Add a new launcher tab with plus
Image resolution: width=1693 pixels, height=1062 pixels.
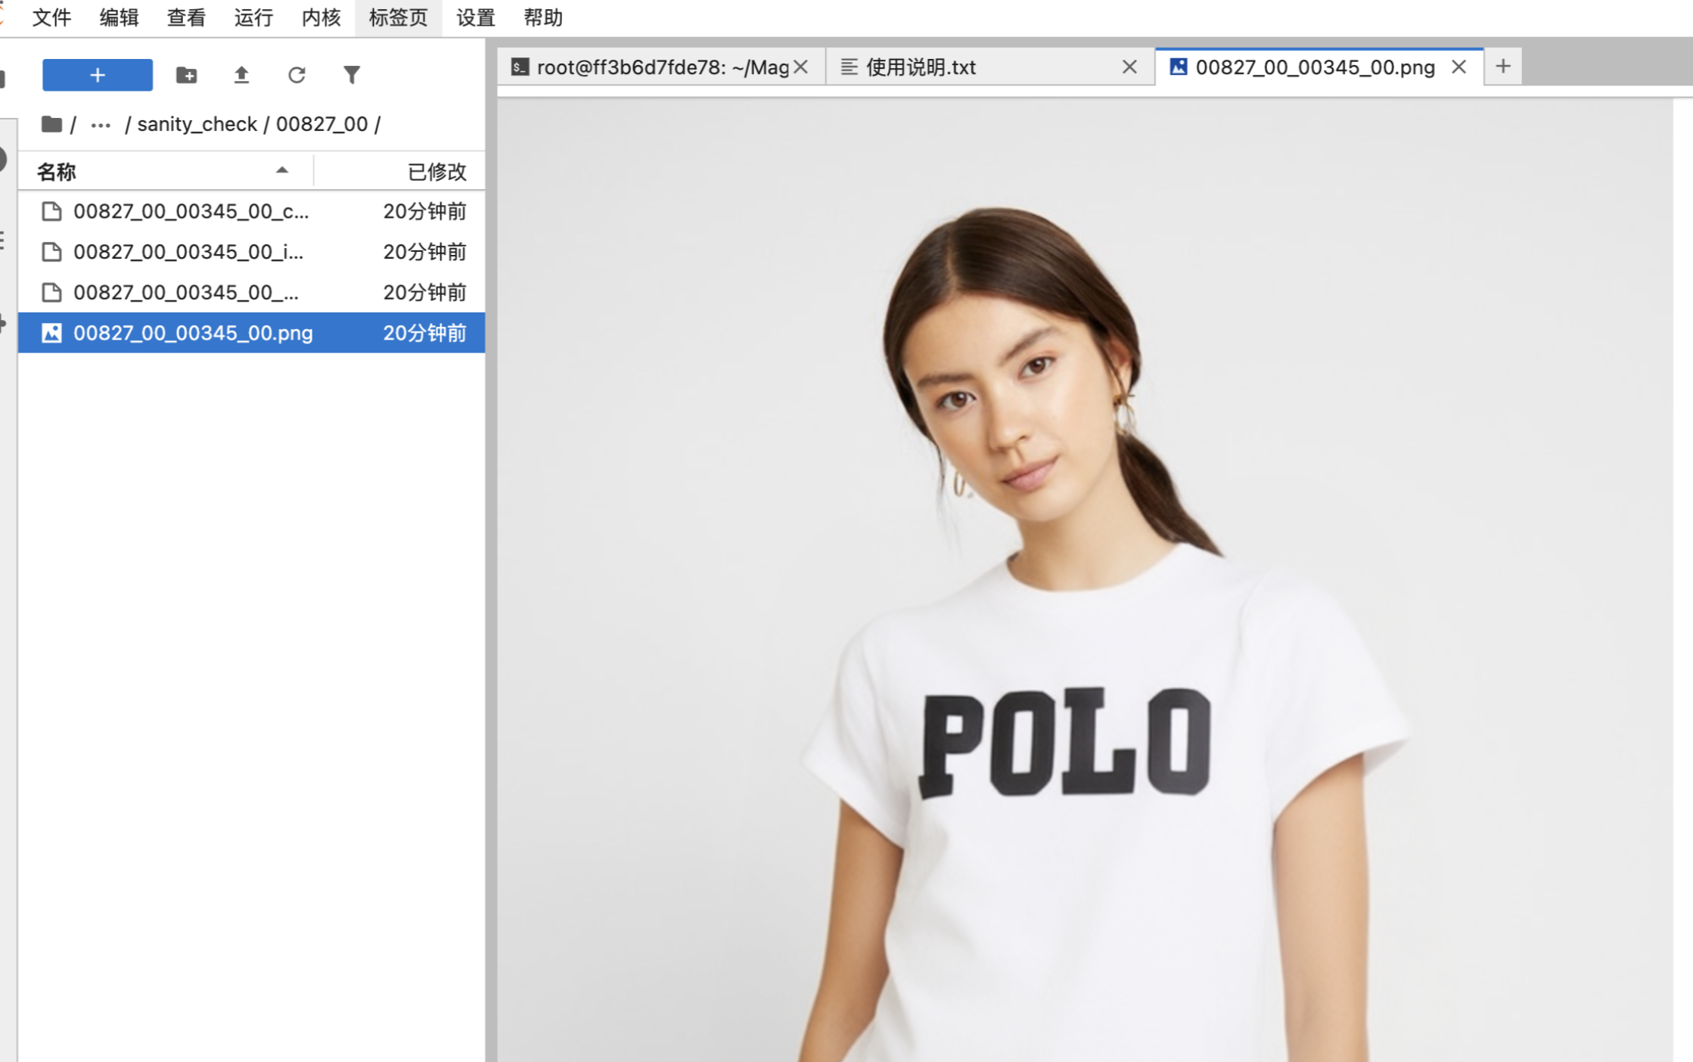[x=1503, y=67]
